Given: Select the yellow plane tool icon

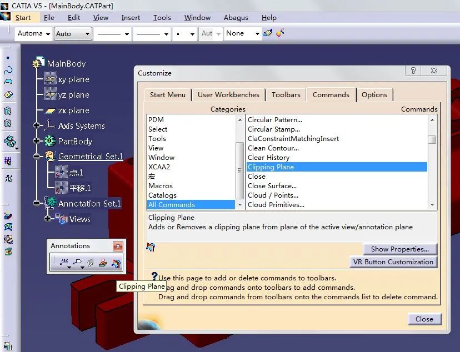Looking at the screenshot, I should click(x=8, y=95).
